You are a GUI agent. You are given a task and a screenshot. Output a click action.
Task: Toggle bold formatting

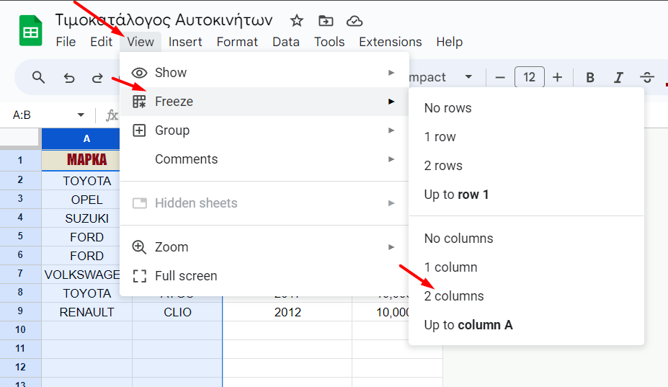pos(590,78)
